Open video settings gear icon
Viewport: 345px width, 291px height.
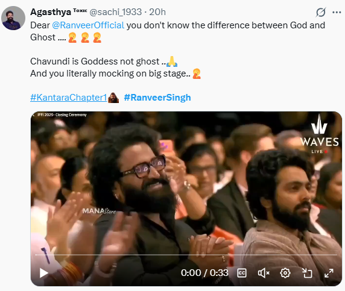tap(285, 273)
